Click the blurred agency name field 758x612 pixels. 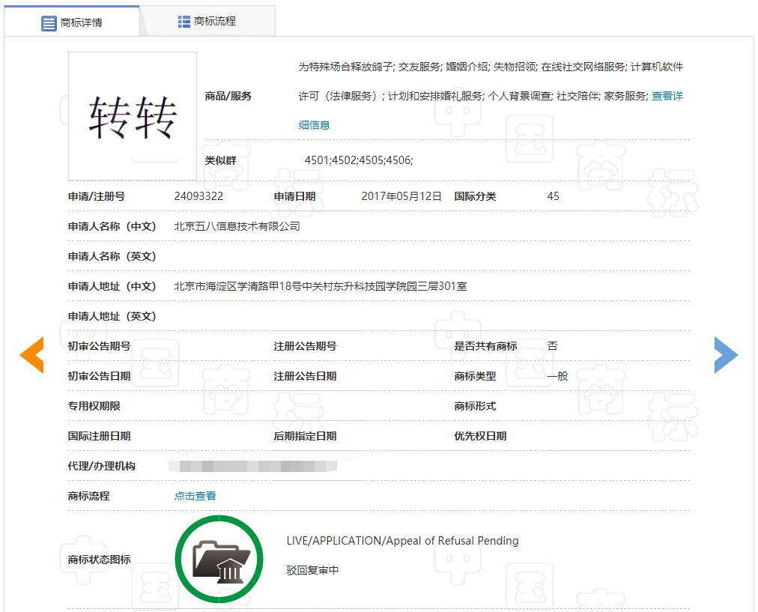pos(253,466)
